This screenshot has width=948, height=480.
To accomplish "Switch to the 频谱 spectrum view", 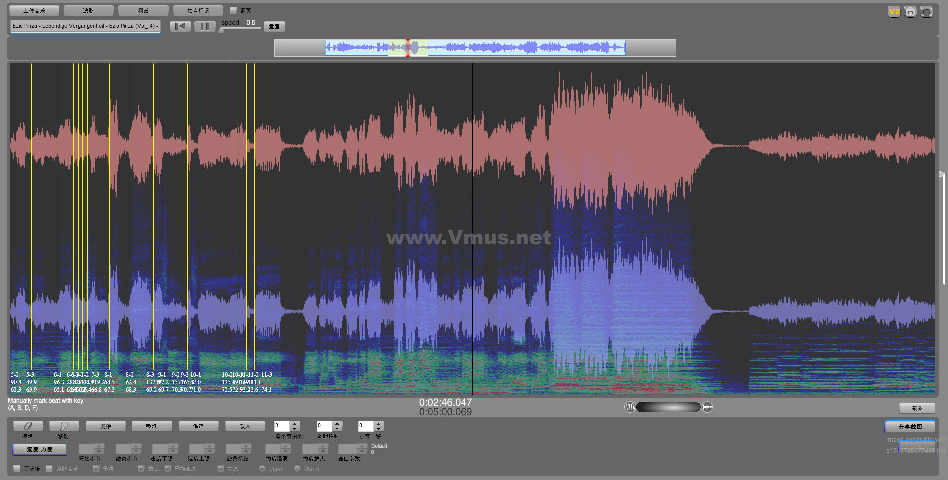I will (x=143, y=10).
